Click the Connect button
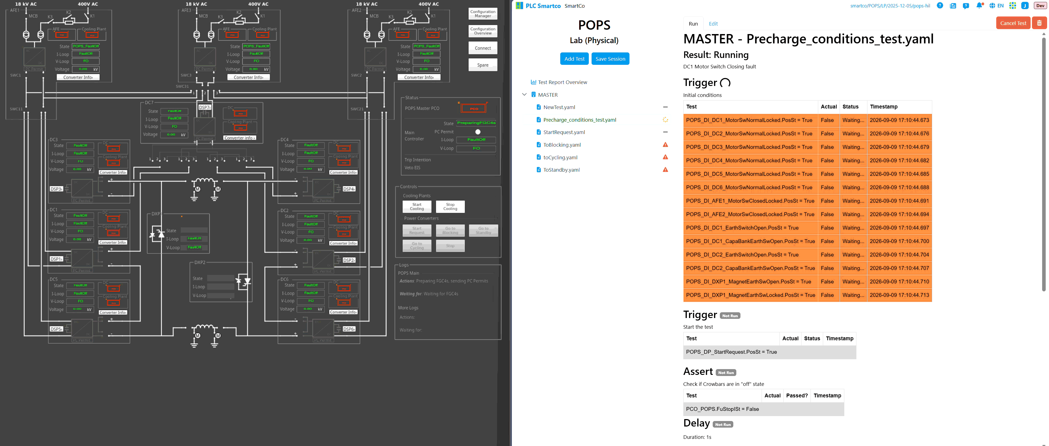The height and width of the screenshot is (446, 1049). point(482,48)
